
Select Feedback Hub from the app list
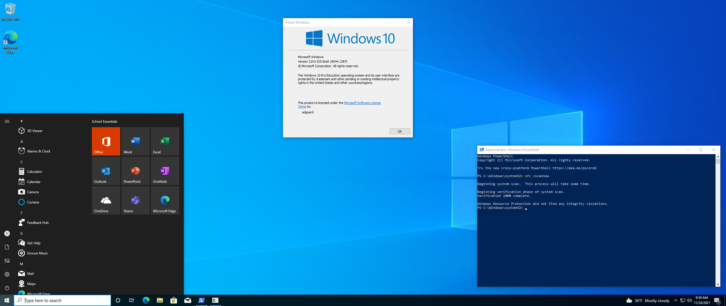38,223
